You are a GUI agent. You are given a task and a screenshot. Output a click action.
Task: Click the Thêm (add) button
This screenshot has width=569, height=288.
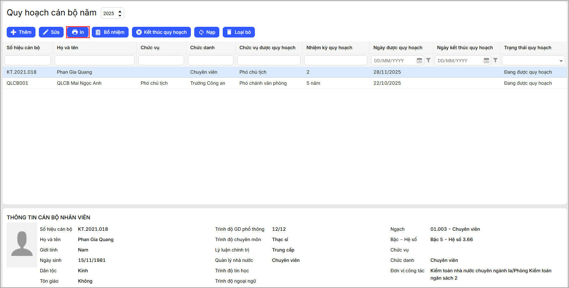21,32
